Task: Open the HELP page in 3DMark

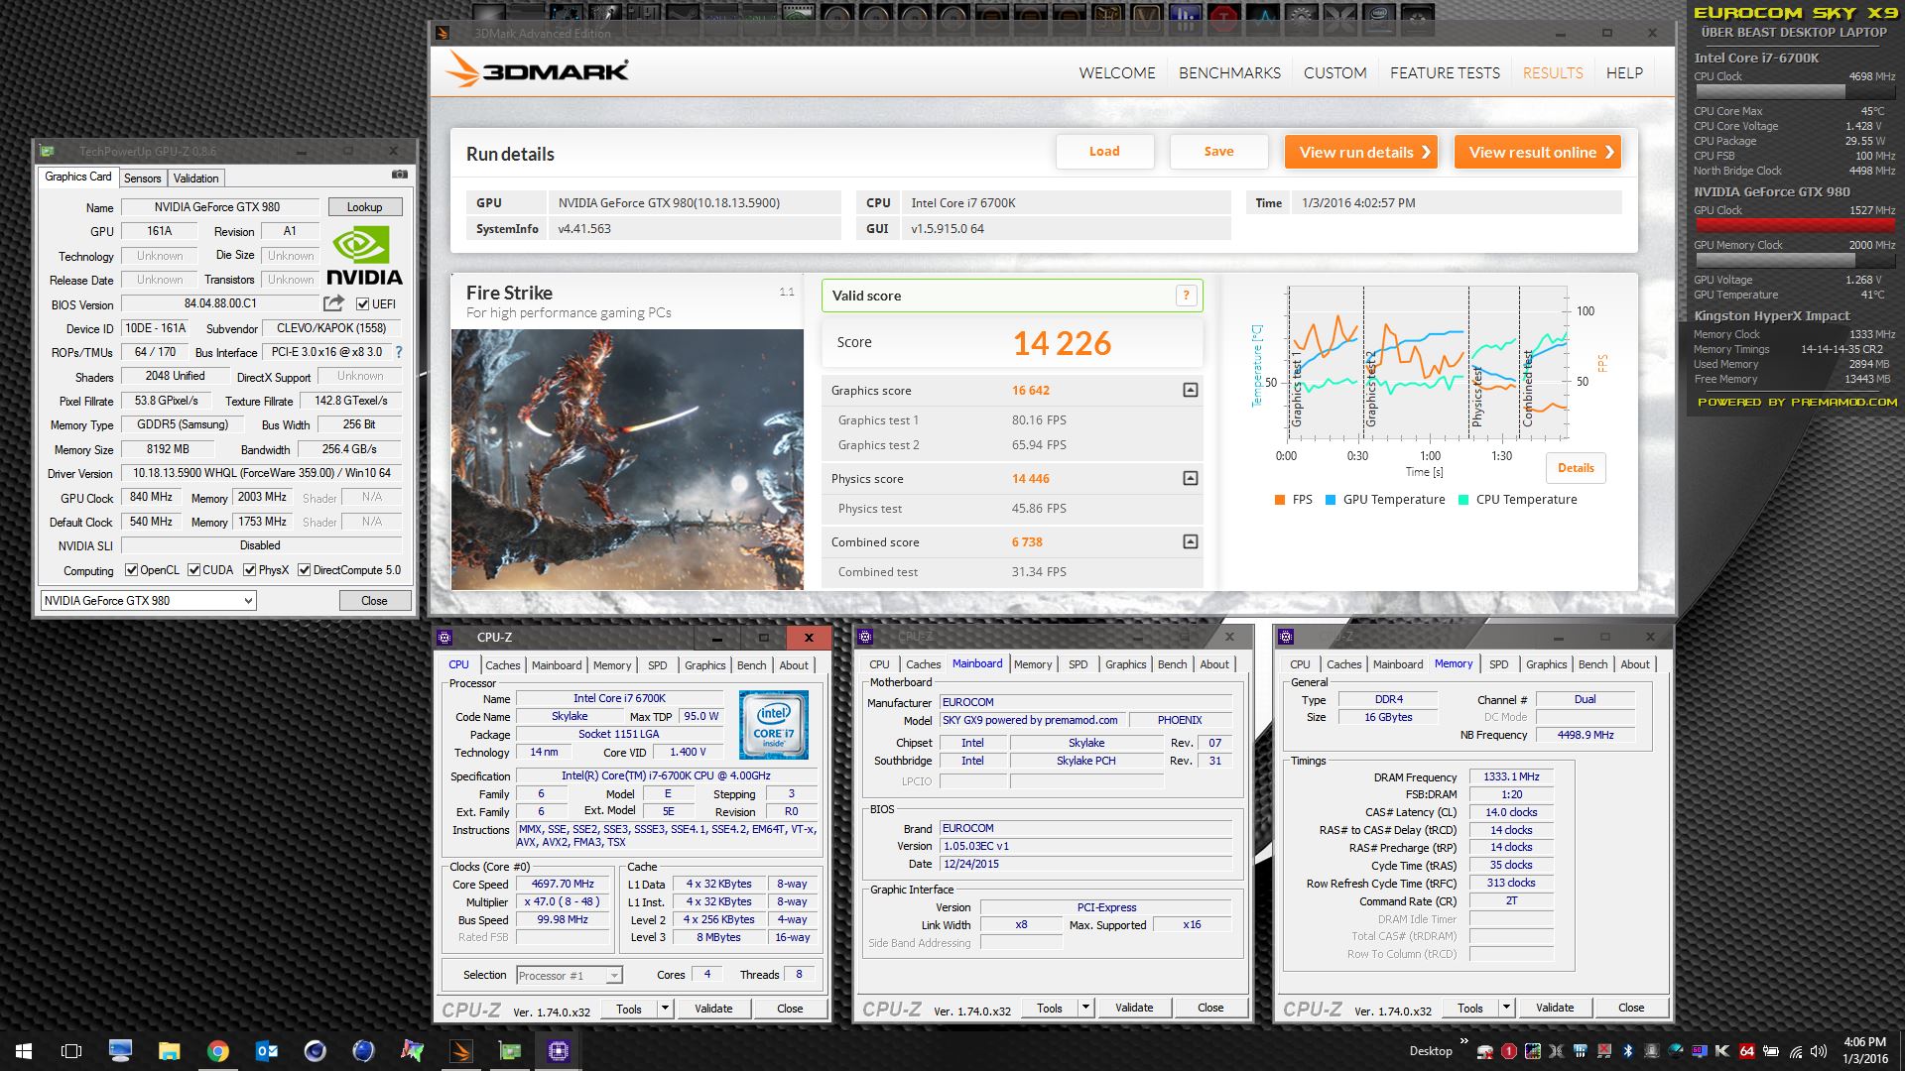Action: 1624,72
